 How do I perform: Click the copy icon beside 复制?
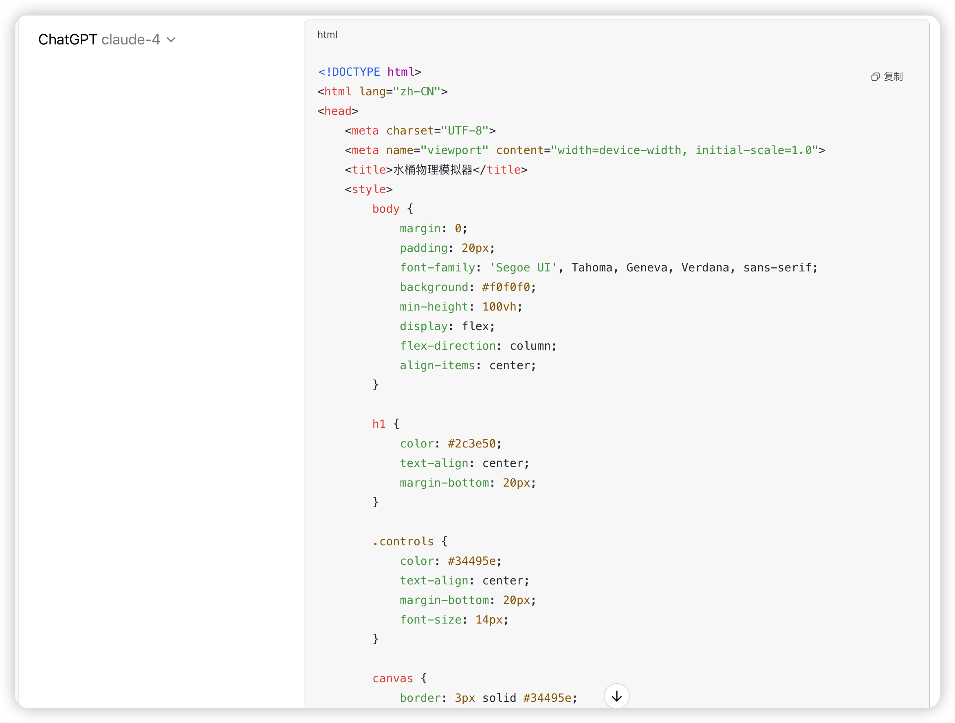[x=875, y=77]
